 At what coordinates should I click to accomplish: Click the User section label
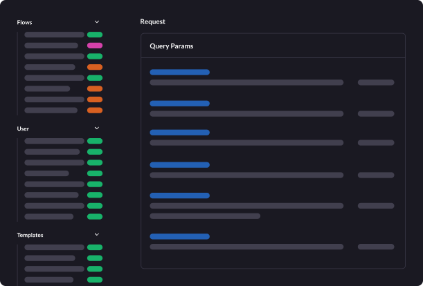(23, 128)
